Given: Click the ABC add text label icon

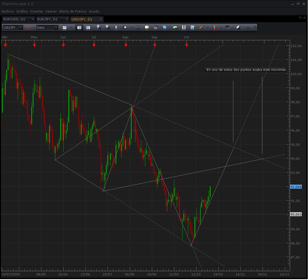Looking at the screenshot, I should pos(227,27).
